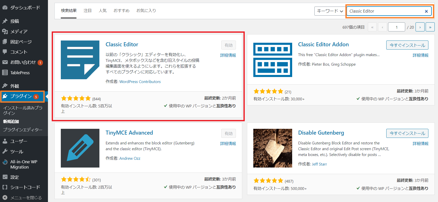Click the pushpin icon beside 投稿

[5, 21]
